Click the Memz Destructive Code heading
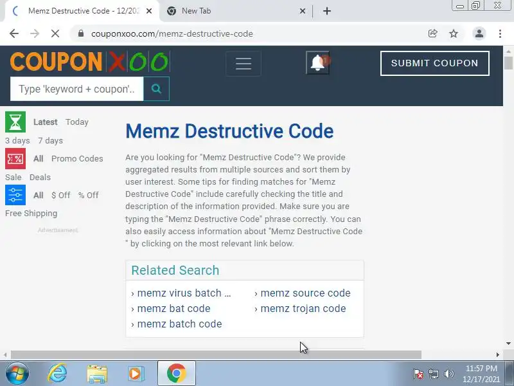The image size is (514, 386). pyautogui.click(x=229, y=131)
